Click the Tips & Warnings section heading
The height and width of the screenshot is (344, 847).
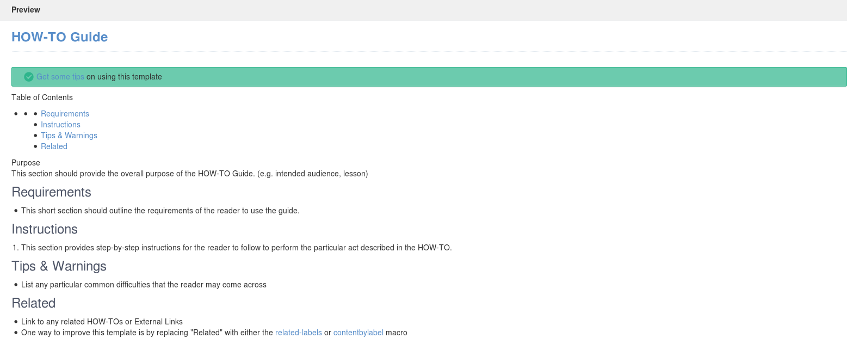(x=59, y=266)
